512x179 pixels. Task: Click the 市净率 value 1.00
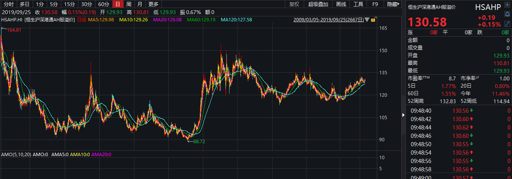(504, 78)
